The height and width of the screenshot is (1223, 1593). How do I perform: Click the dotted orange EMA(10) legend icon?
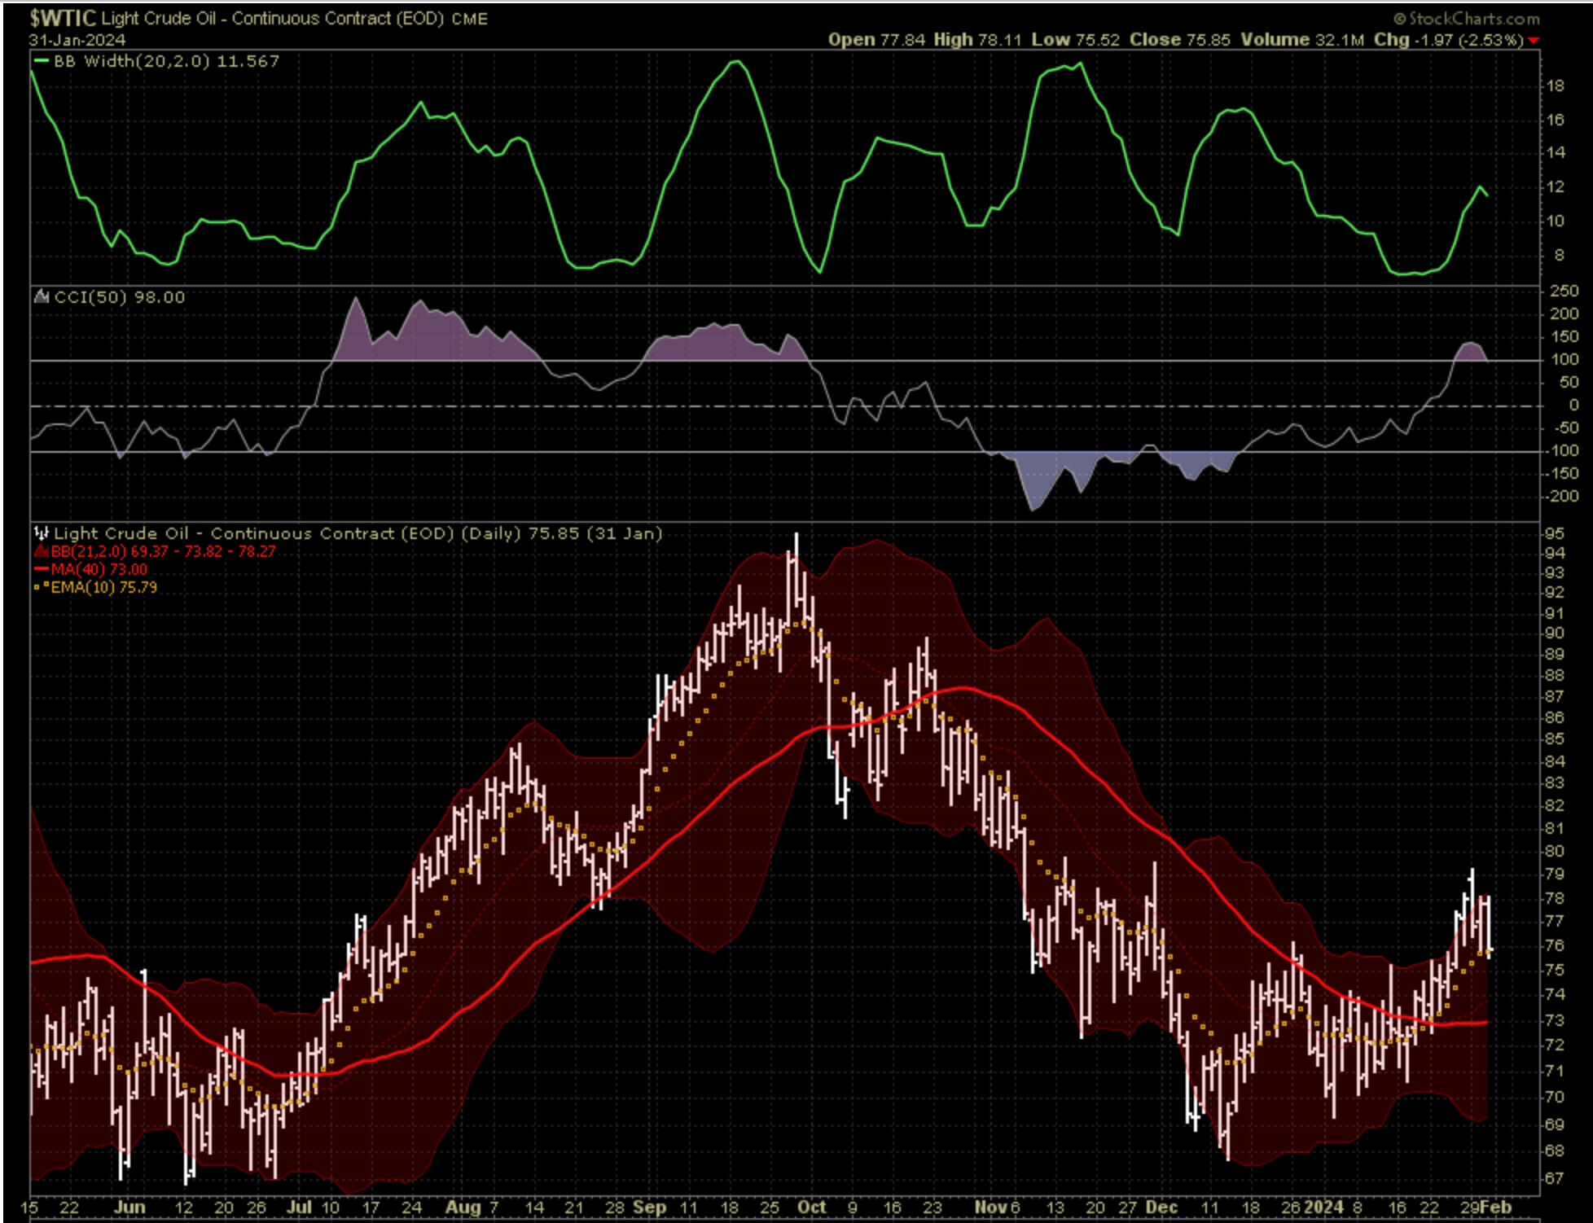(42, 587)
